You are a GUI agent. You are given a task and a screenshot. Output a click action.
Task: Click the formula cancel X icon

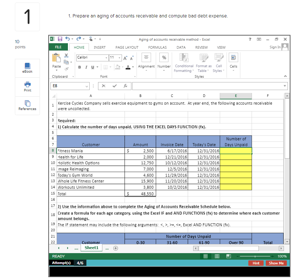104,86
